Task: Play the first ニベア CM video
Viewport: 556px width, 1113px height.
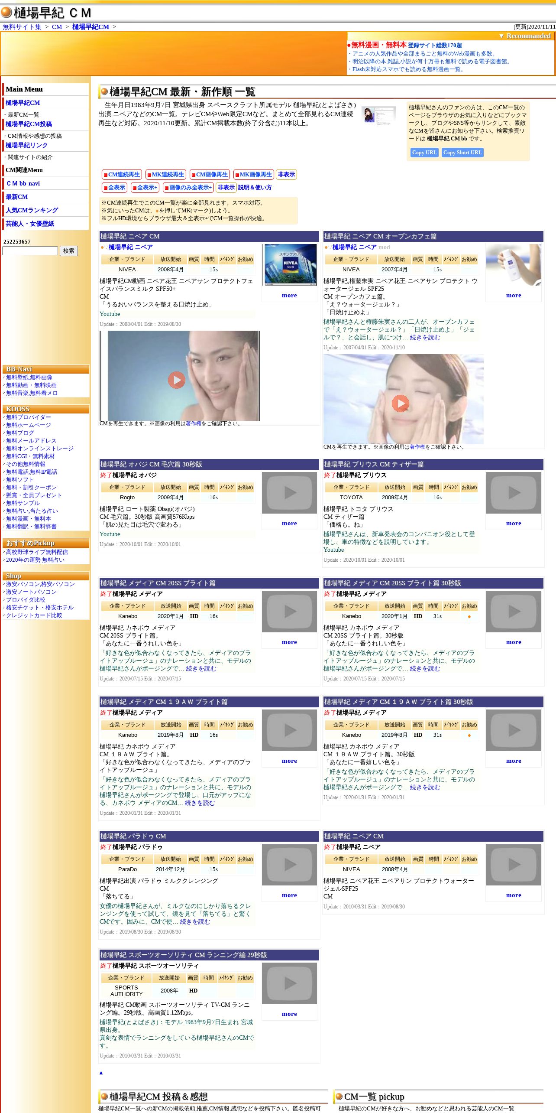Action: tap(177, 380)
